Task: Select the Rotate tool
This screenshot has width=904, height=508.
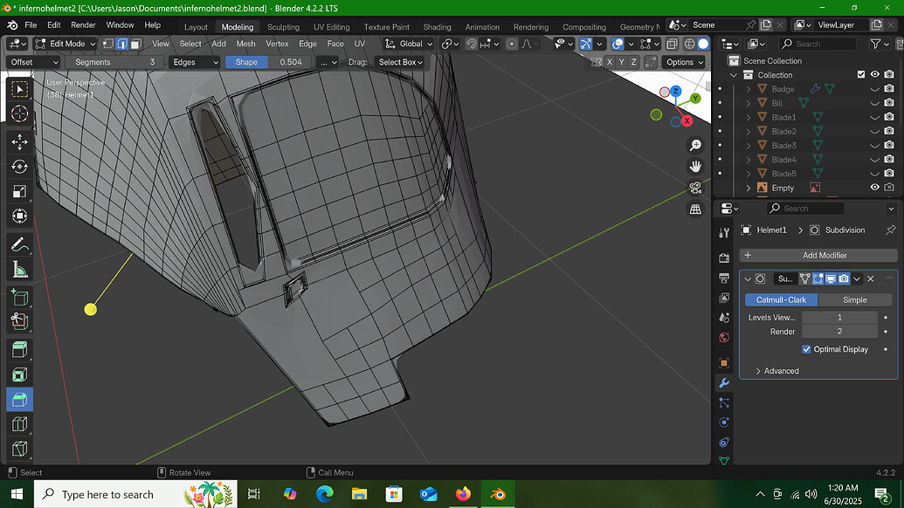Action: [x=19, y=167]
